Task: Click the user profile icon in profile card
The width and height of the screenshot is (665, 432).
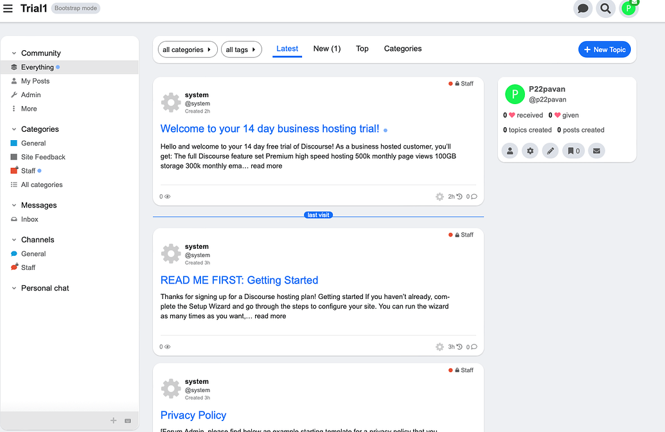Action: 510,151
